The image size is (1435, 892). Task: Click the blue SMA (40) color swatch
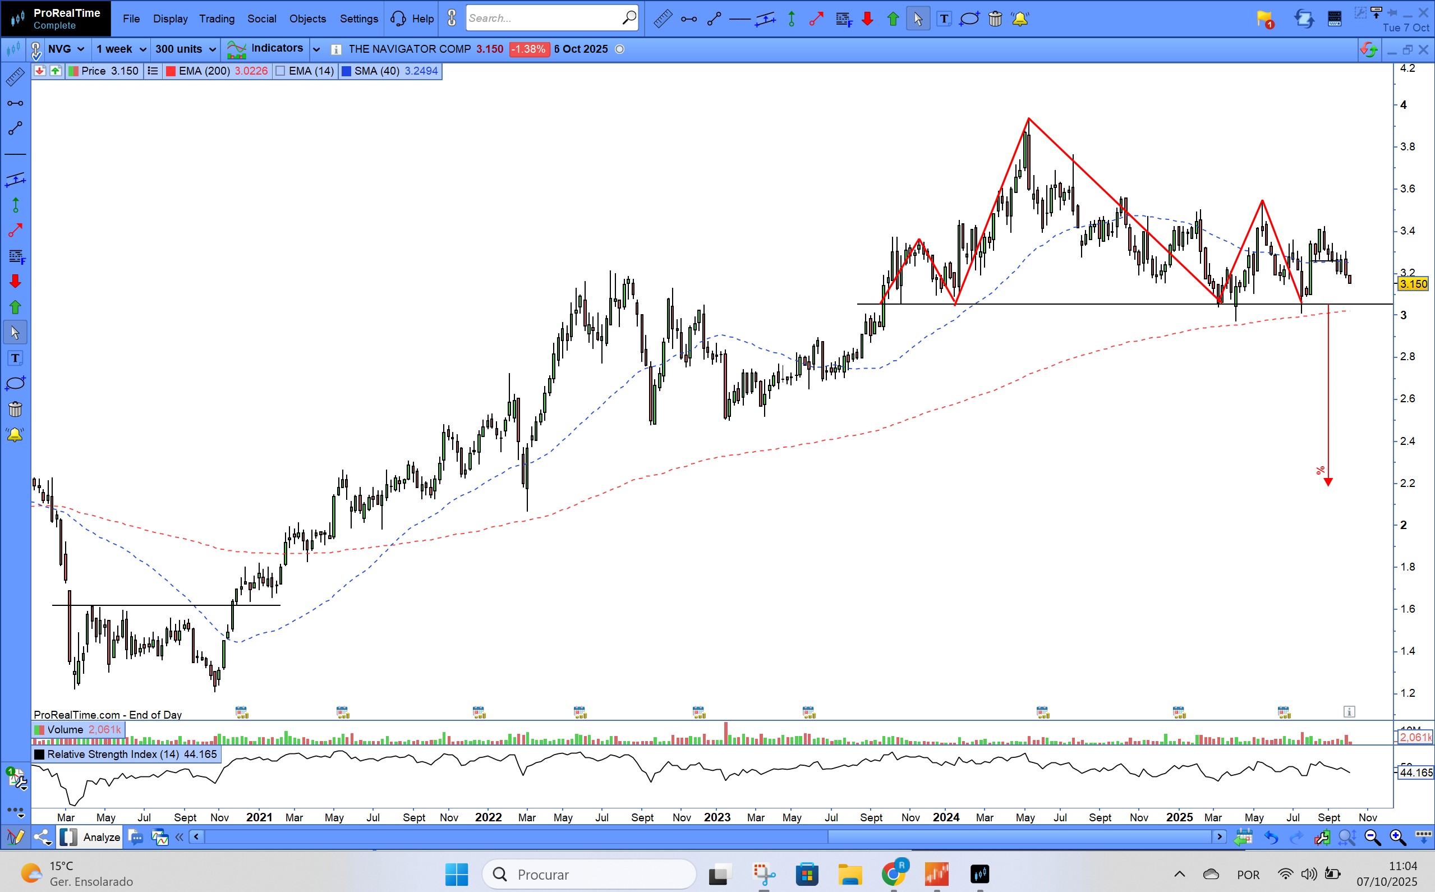tap(347, 71)
